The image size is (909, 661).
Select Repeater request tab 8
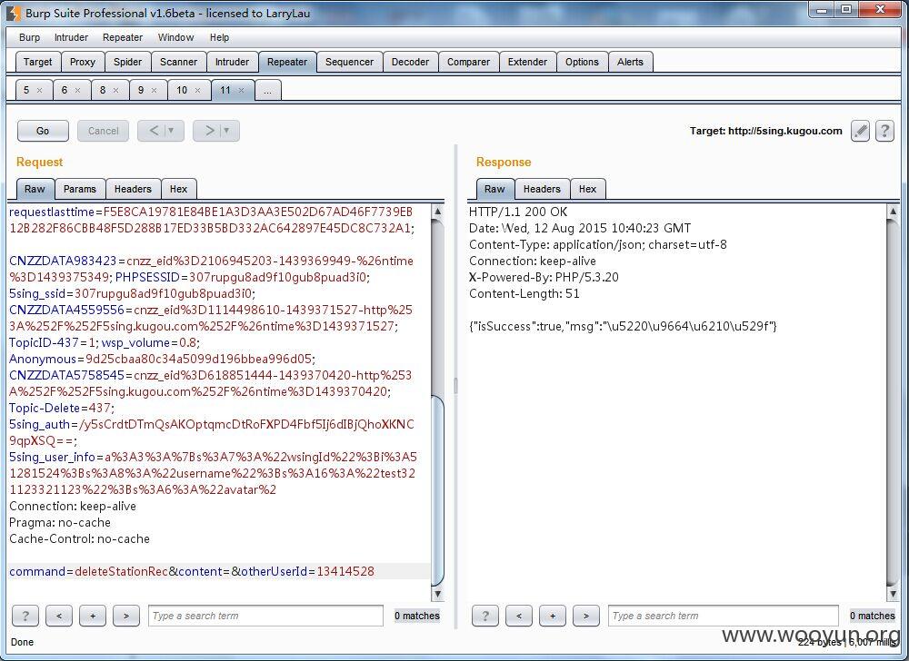point(103,90)
